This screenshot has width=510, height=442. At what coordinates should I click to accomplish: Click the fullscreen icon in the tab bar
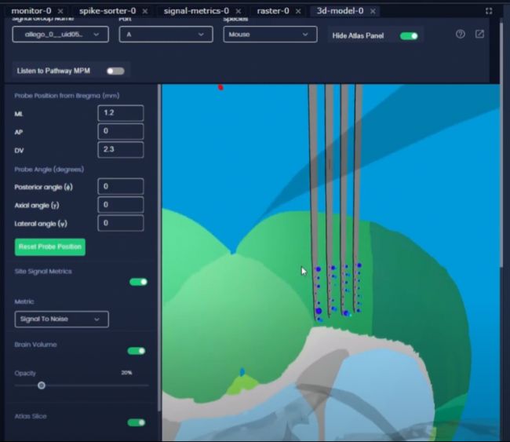pos(489,11)
